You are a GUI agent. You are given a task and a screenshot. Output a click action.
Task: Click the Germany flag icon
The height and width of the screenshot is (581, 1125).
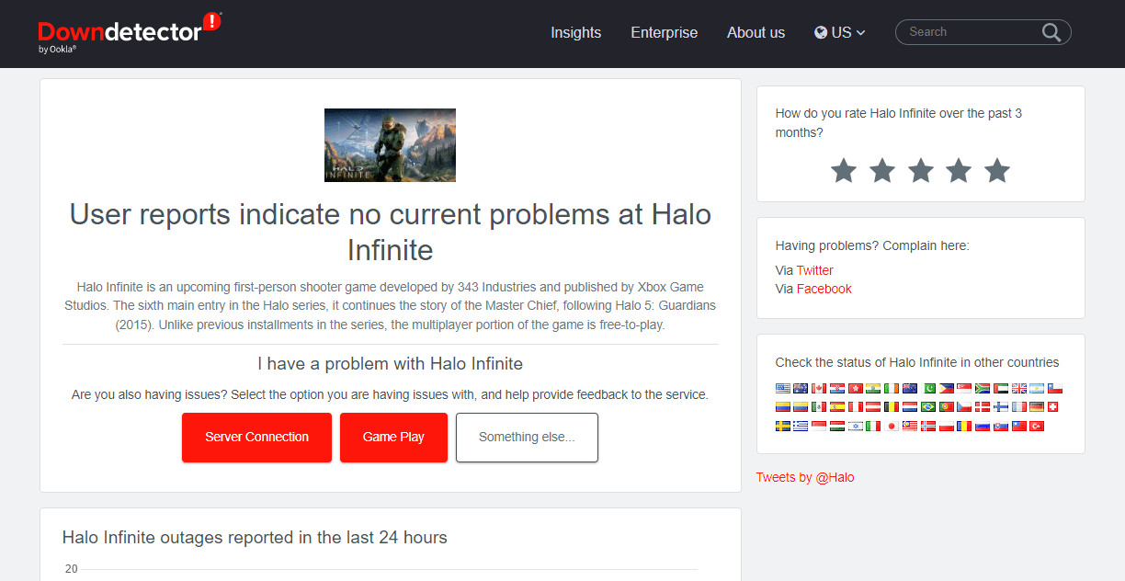1036,407
